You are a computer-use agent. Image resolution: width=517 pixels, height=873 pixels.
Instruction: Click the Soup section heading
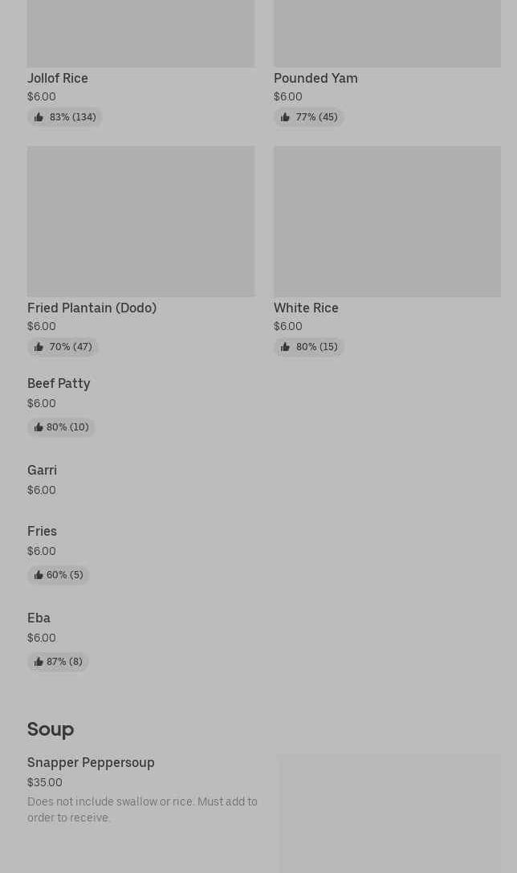[x=51, y=729]
